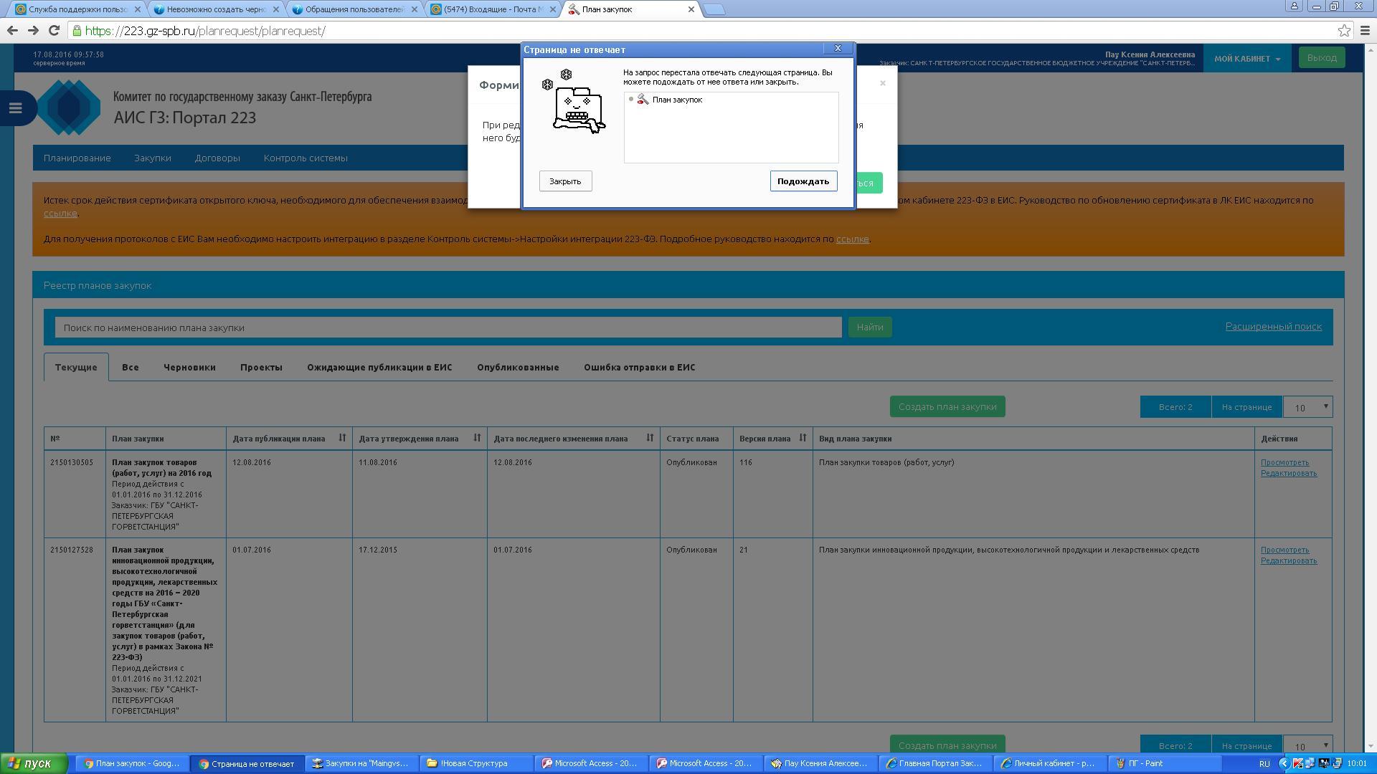
Task: Open the per-page count dropdown
Action: point(1307,407)
